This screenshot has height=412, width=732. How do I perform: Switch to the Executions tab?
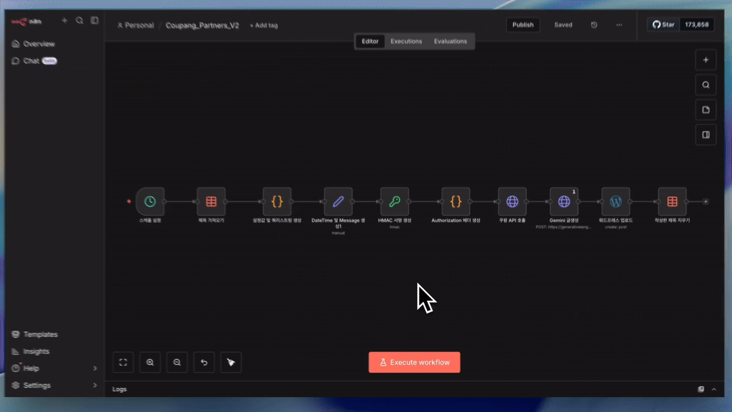point(406,41)
